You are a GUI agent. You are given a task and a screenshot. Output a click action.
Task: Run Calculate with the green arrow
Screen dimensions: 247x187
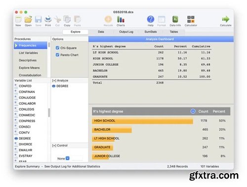[226, 19]
